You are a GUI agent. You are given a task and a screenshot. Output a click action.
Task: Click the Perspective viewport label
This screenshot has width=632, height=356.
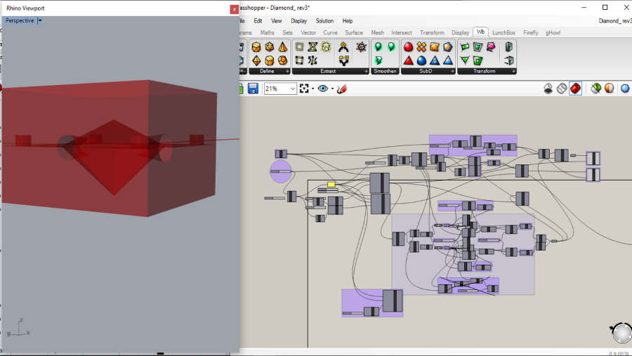point(20,20)
